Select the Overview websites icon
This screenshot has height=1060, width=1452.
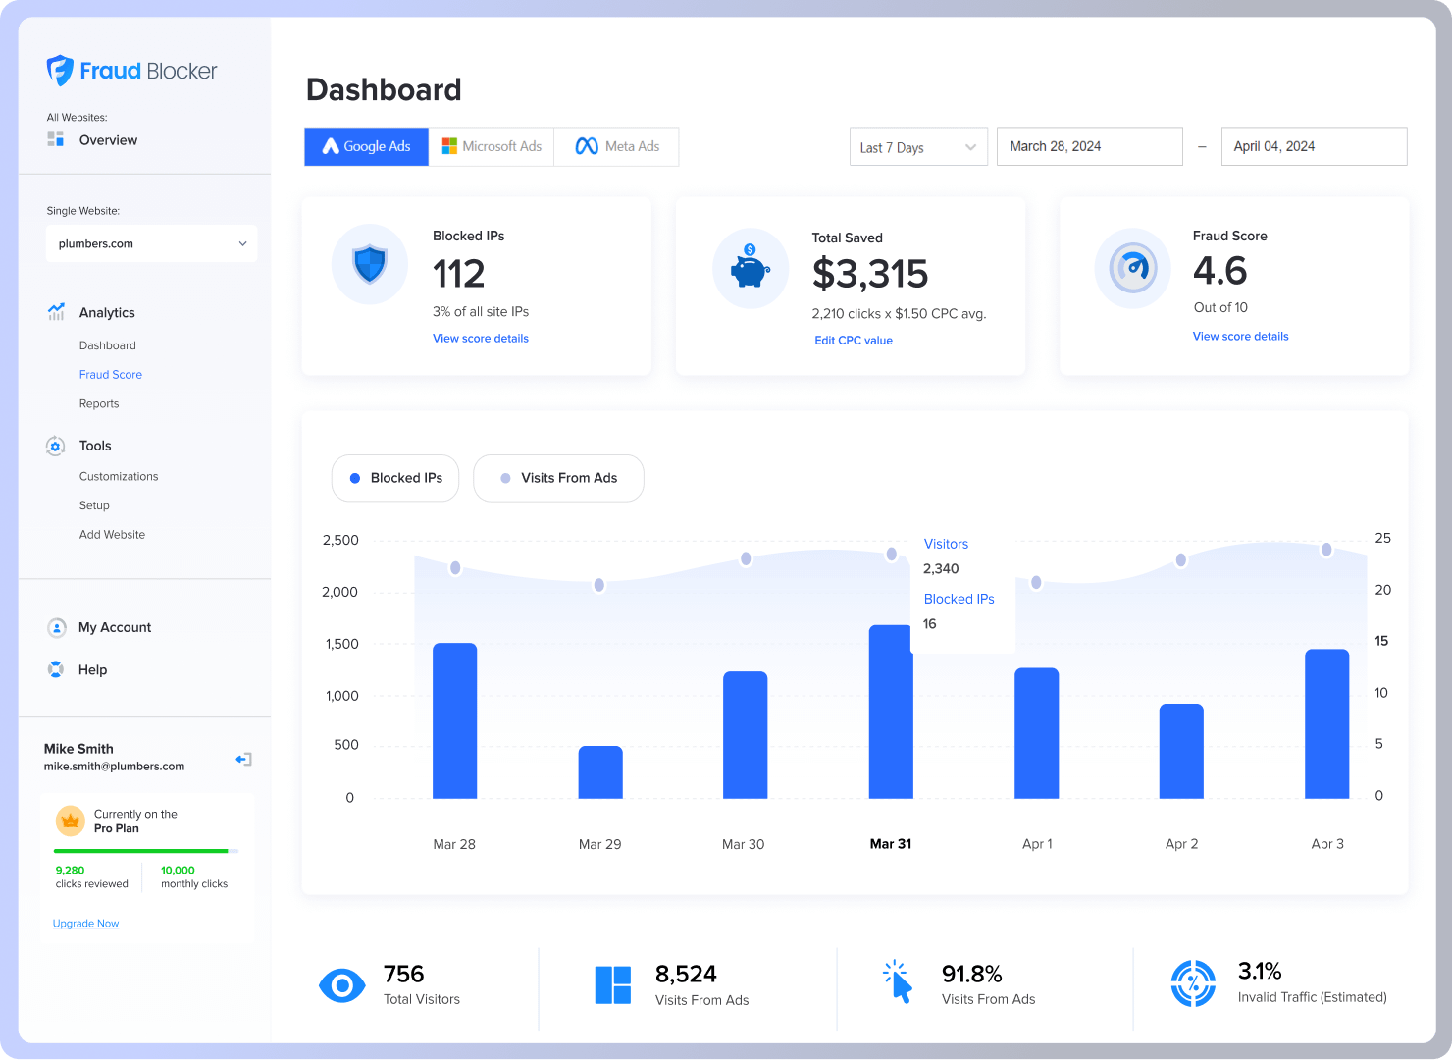point(55,138)
